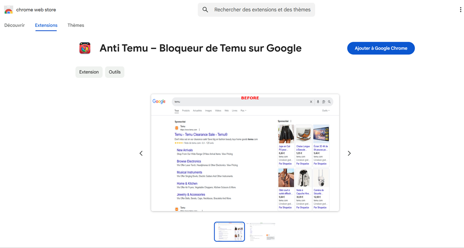Open the Découvrir tab
The width and height of the screenshot is (464, 248).
(15, 25)
